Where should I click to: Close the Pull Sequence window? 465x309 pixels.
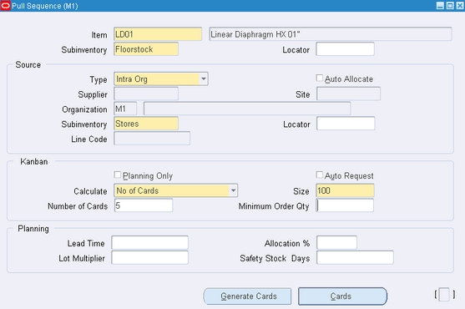pos(460,6)
